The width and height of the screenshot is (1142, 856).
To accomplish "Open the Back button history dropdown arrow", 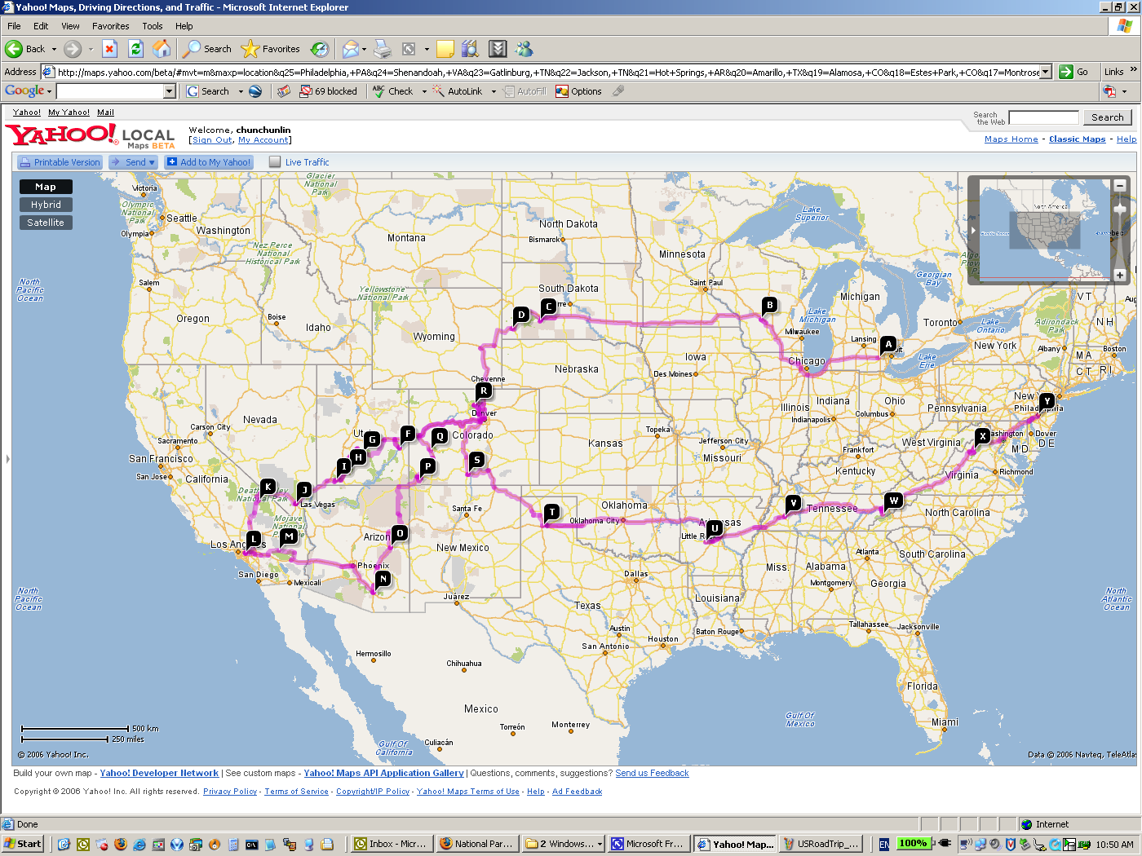I will click(x=54, y=49).
